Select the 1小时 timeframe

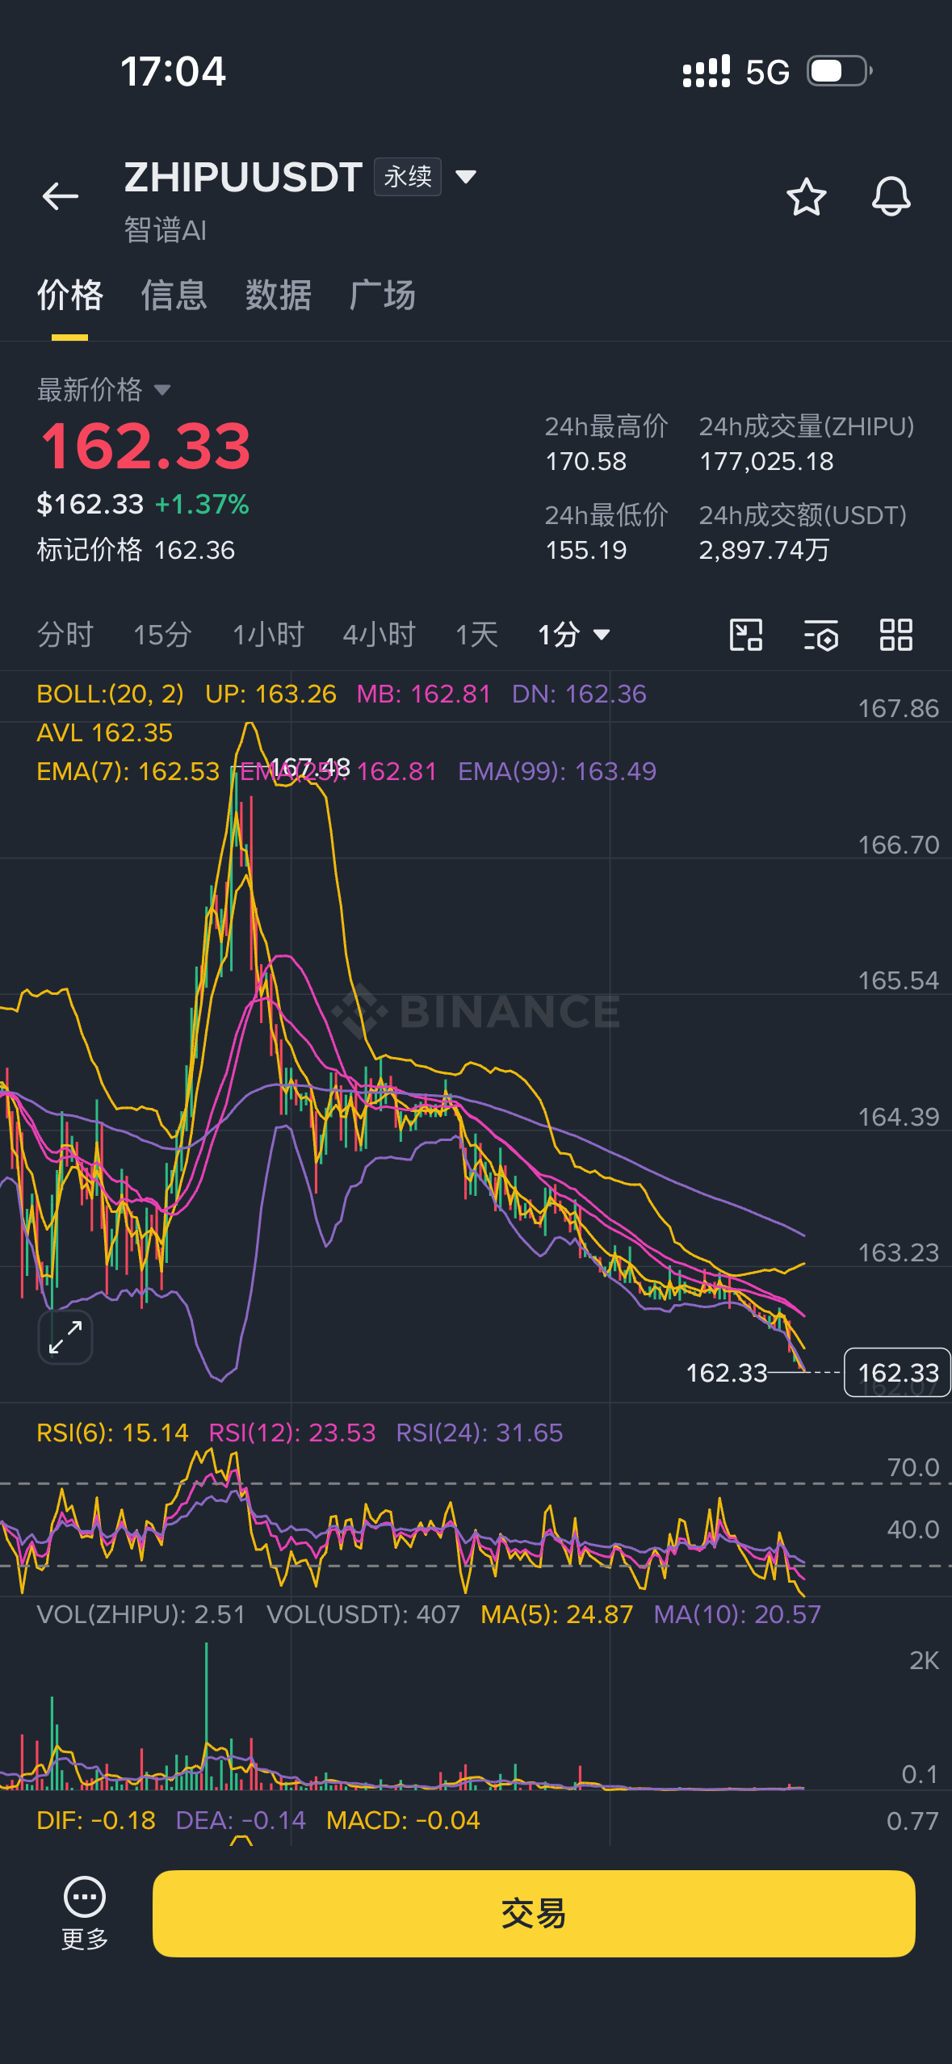(268, 635)
